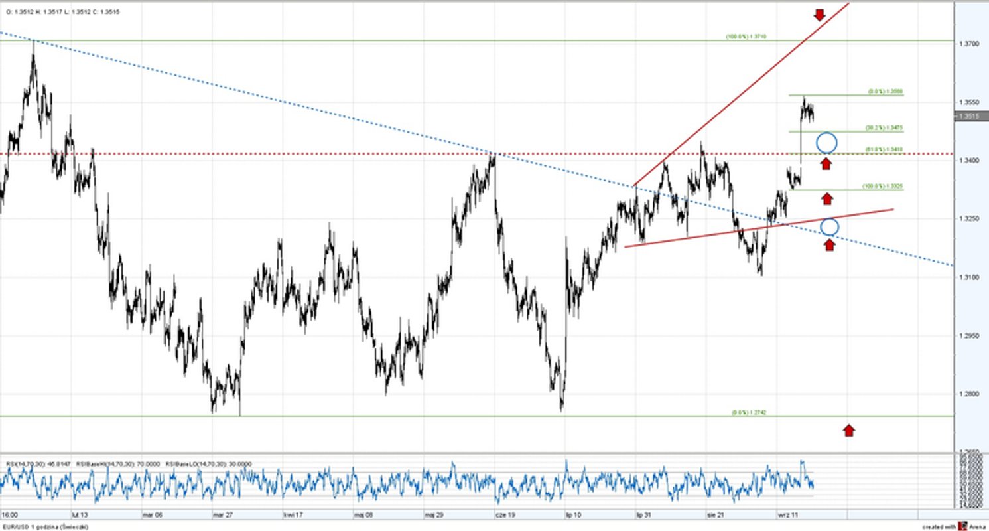
Task: Select the lower blue circle on the support trendline
Action: pos(830,227)
